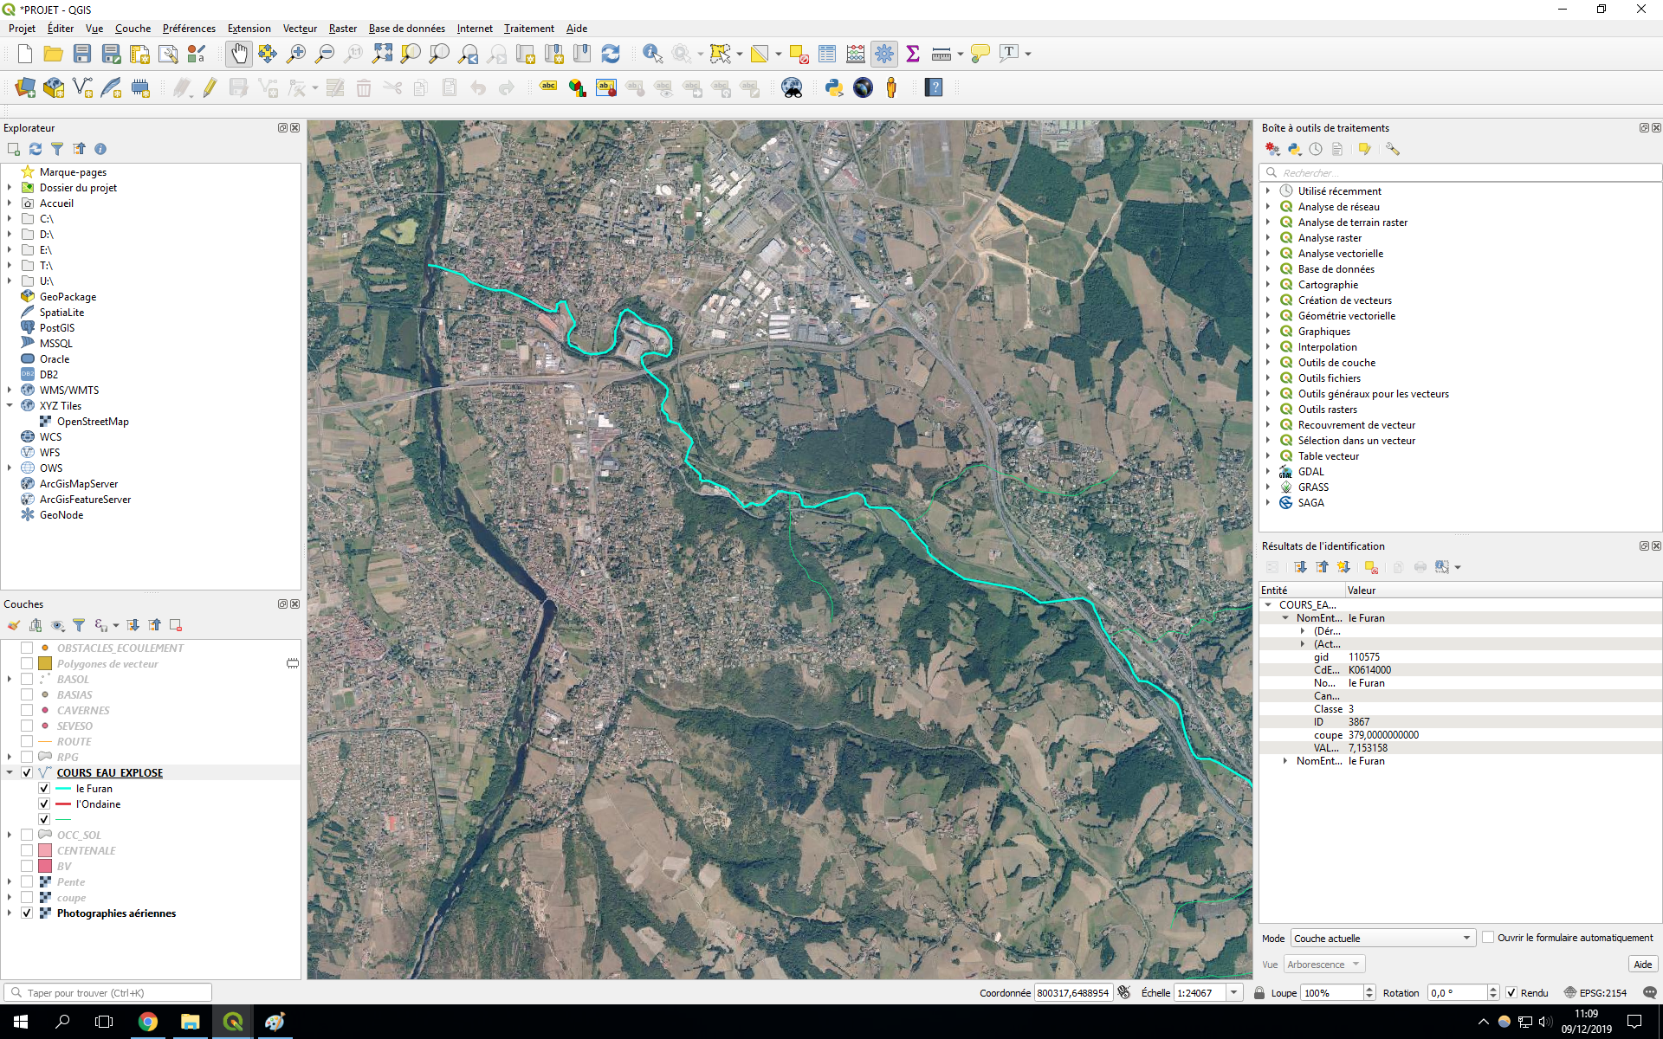Select the Pan Map hand tool
The height and width of the screenshot is (1039, 1663).
(x=238, y=54)
